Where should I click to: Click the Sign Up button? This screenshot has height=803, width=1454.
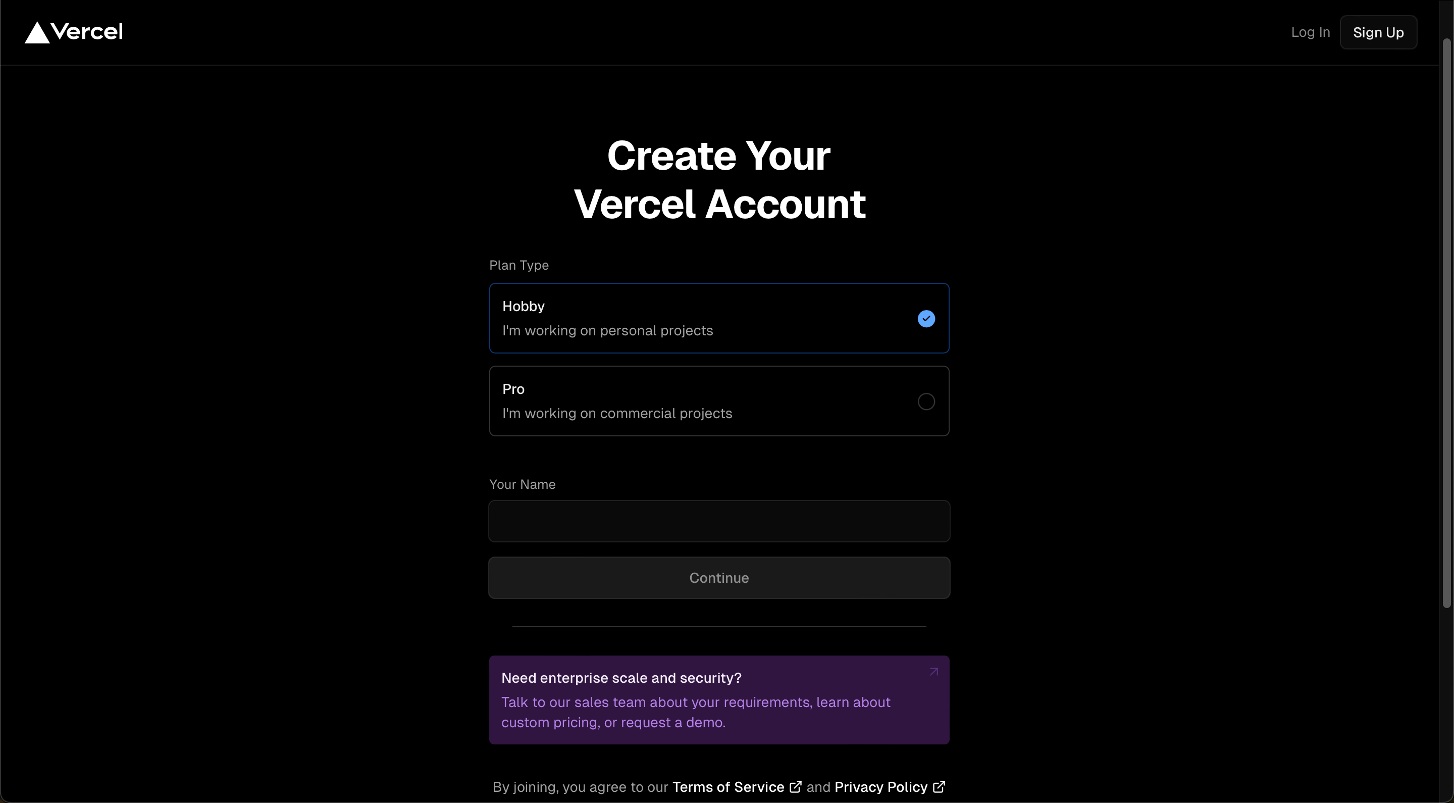click(x=1378, y=32)
